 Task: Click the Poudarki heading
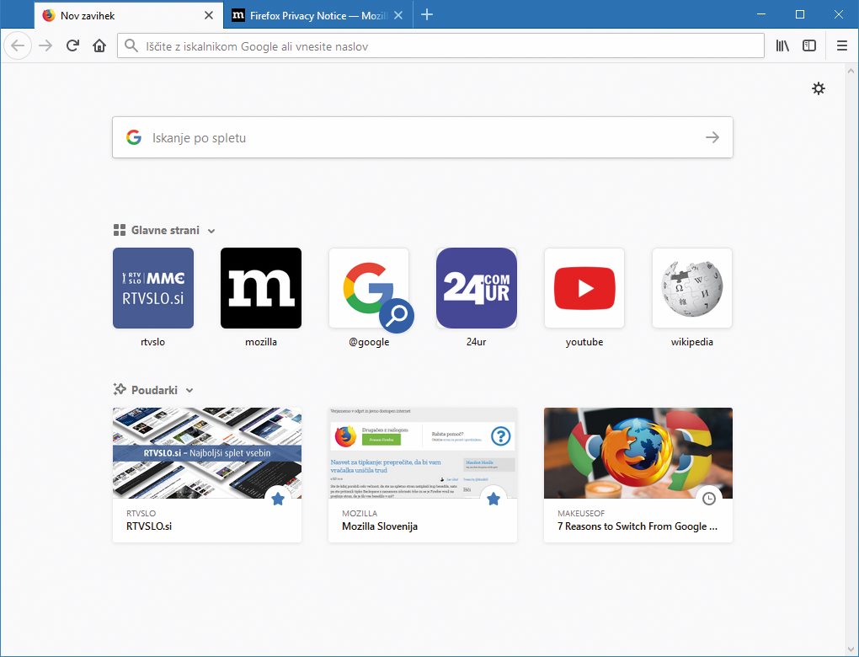coord(154,390)
